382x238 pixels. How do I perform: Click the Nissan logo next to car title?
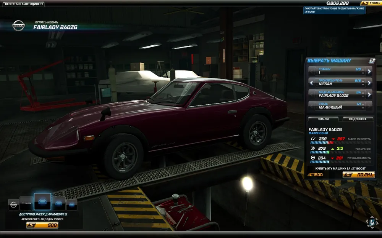click(18, 25)
